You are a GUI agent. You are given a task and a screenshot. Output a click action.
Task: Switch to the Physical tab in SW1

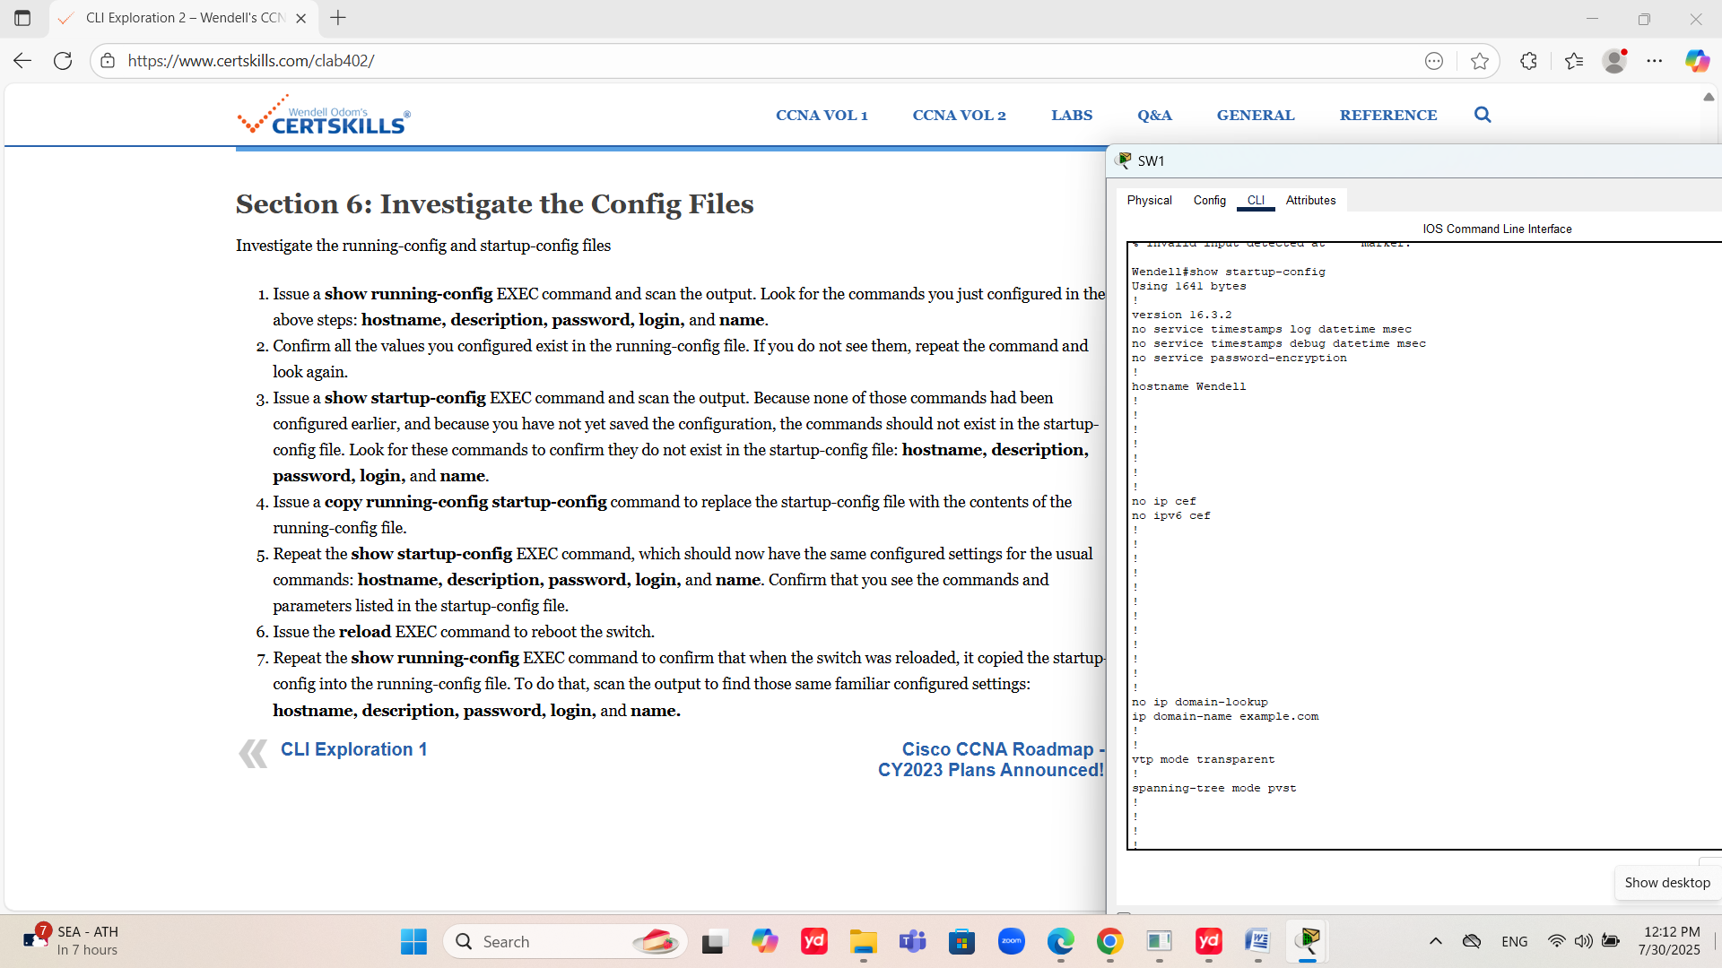[1149, 200]
